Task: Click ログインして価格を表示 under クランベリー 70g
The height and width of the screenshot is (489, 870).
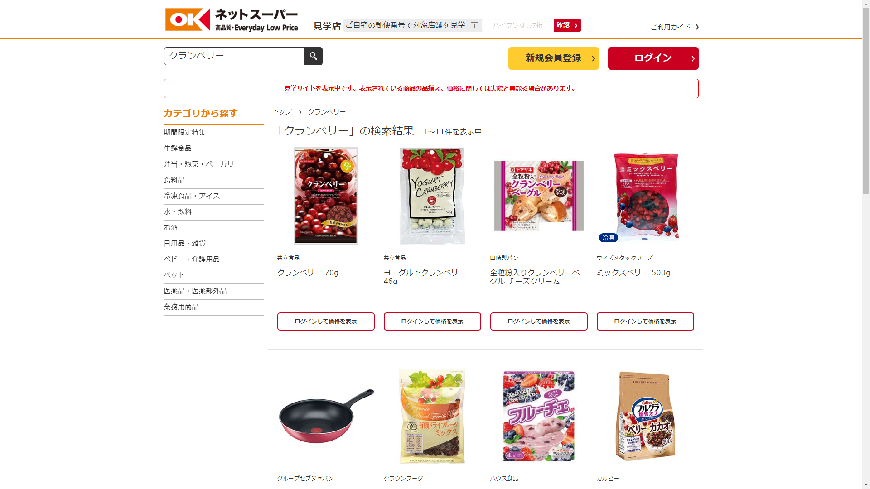Action: pyautogui.click(x=326, y=321)
